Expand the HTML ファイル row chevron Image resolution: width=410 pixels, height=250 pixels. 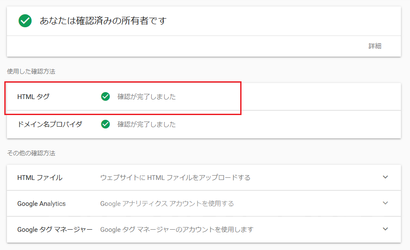coord(385,177)
